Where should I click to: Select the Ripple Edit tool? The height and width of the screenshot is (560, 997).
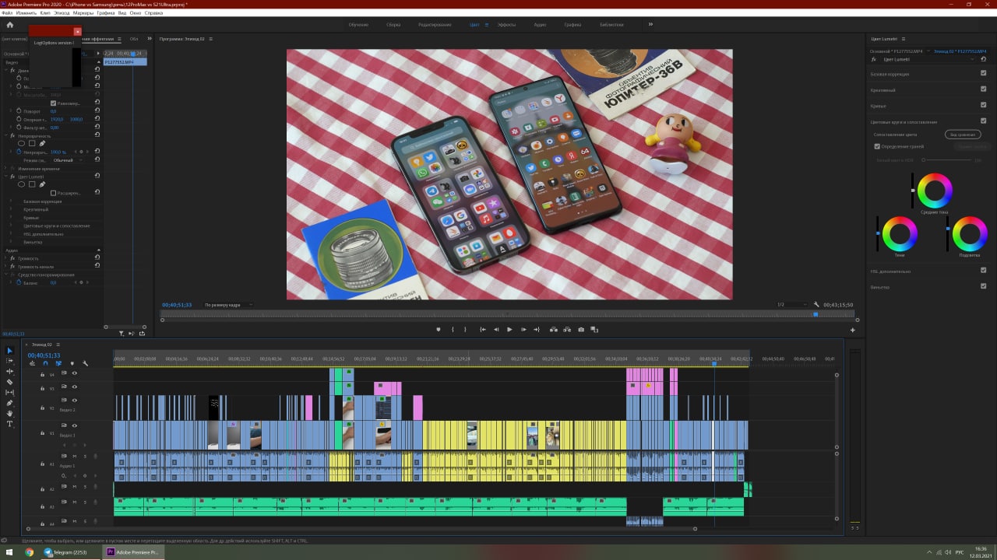tap(10, 371)
